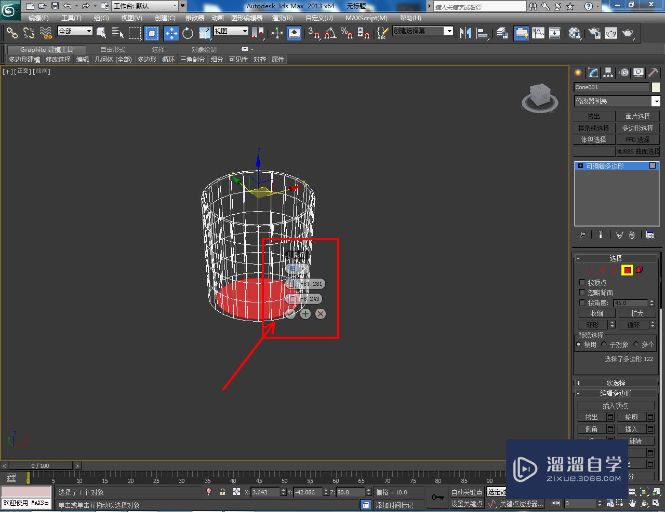Screen dimensions: 665x512
Task: Click the Bind to Space Warp icon
Action: 46,33
